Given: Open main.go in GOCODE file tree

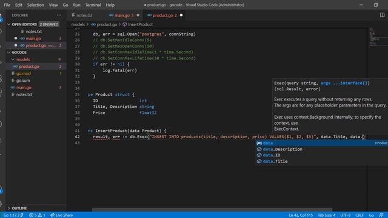Looking at the screenshot, I should click(x=24, y=87).
